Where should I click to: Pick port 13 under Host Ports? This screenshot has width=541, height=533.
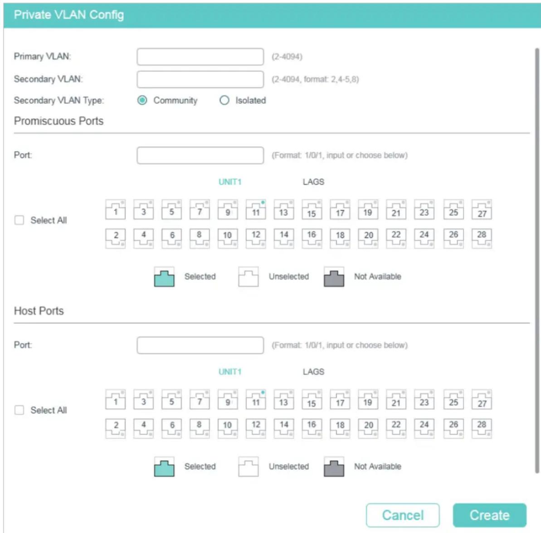[284, 400]
